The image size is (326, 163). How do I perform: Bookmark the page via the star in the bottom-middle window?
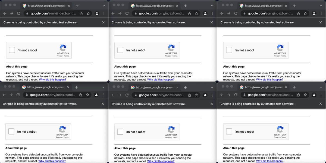(196, 95)
